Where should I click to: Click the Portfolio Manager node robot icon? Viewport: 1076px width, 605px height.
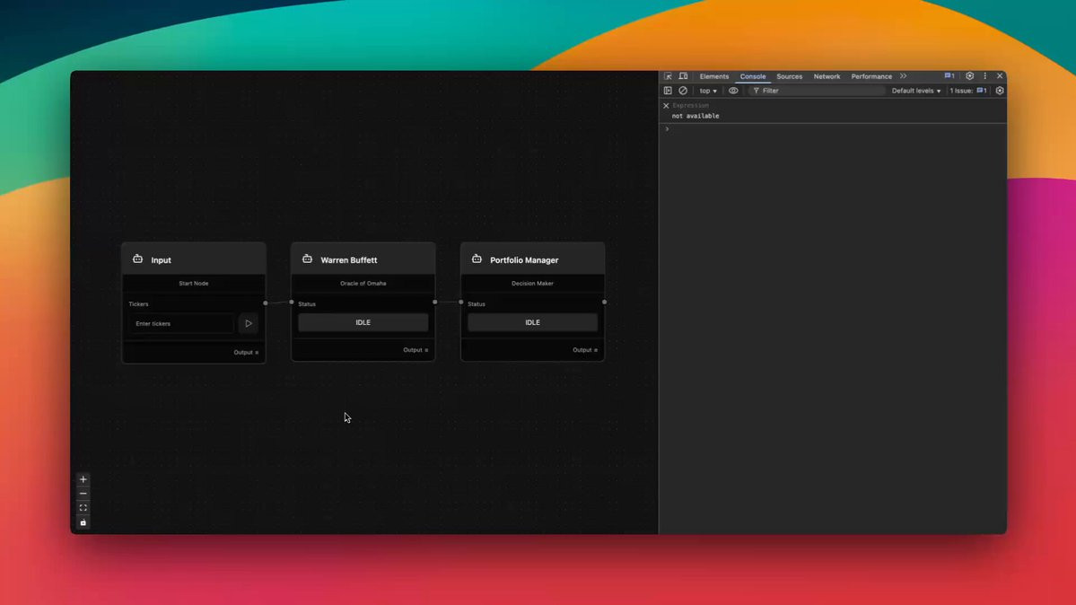coord(477,259)
